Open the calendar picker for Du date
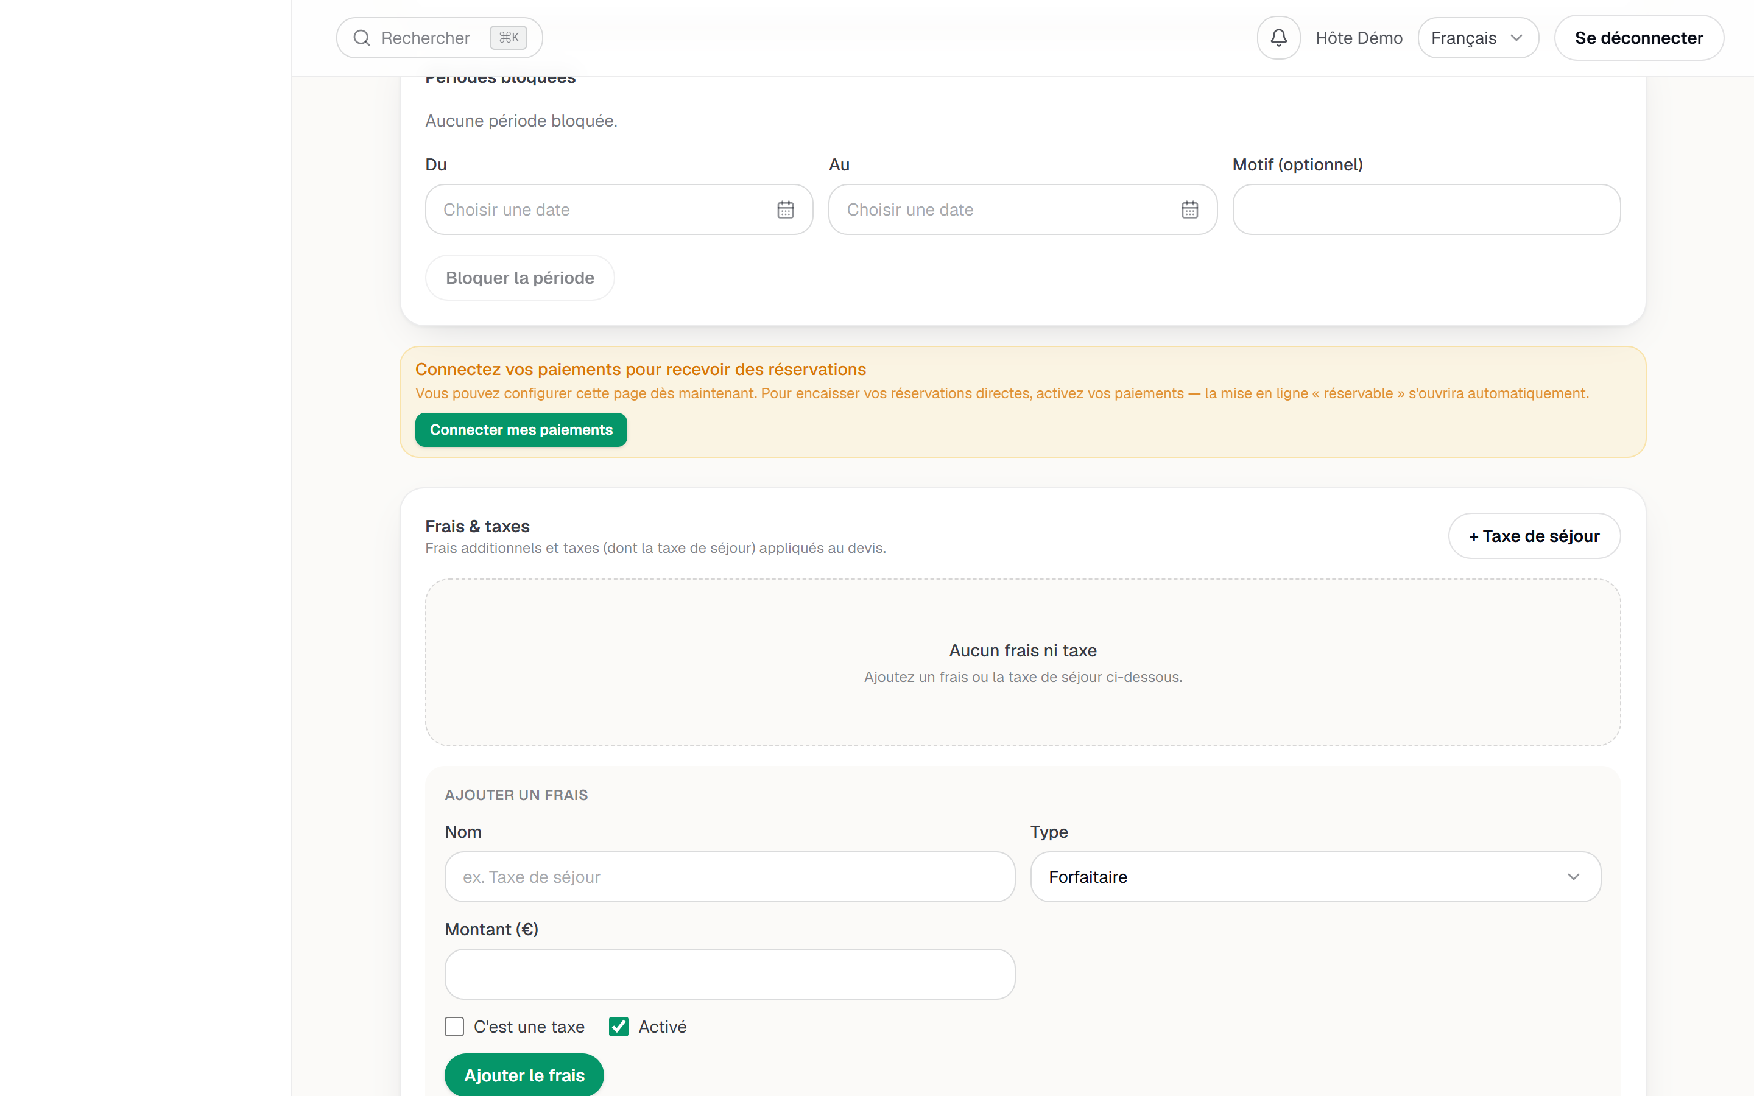This screenshot has width=1754, height=1096. [786, 209]
